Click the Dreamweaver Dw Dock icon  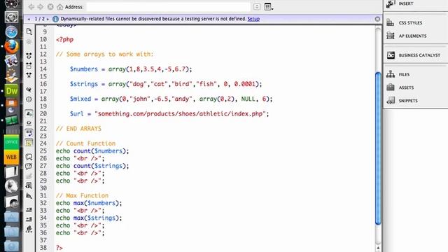point(11,91)
